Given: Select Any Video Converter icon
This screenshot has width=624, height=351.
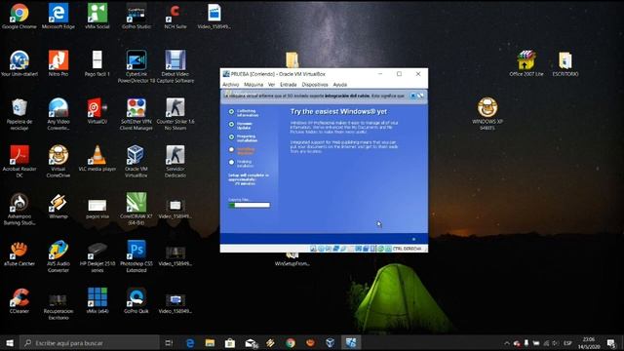Looking at the screenshot, I should pos(58,114).
